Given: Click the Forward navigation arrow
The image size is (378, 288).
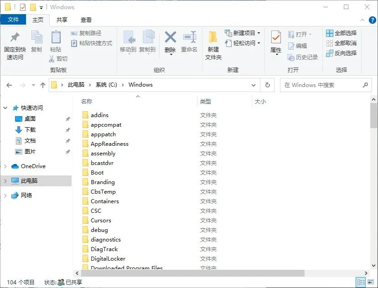Looking at the screenshot, I should coord(23,85).
